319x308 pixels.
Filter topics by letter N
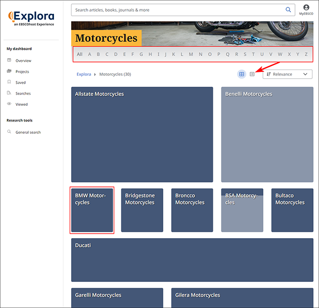coord(201,54)
